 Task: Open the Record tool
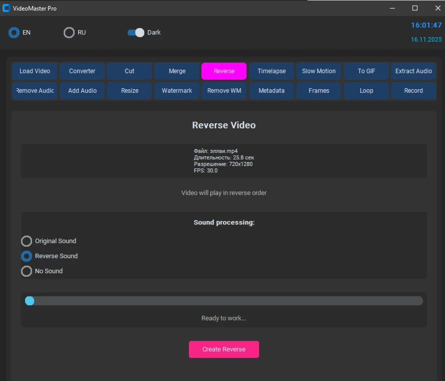click(413, 91)
